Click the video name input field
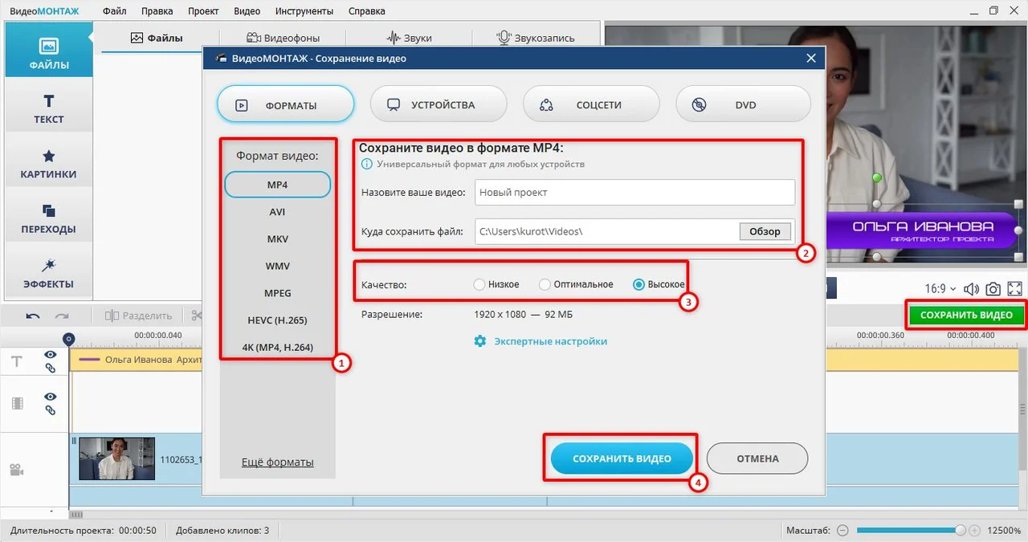 [x=634, y=193]
